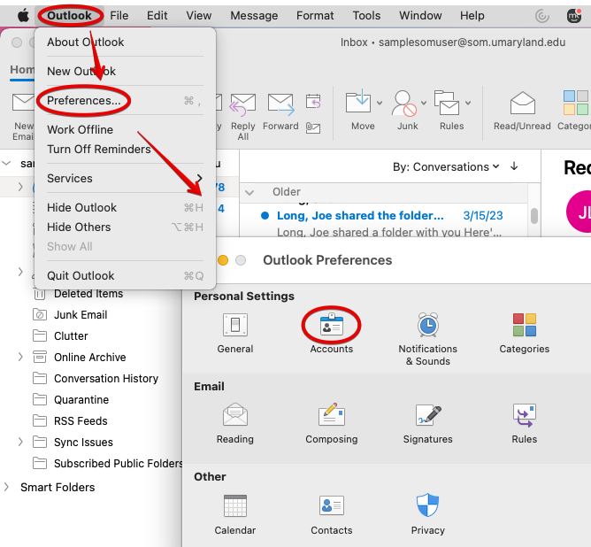
Task: Click the Forward toolbar button
Action: pos(280,109)
